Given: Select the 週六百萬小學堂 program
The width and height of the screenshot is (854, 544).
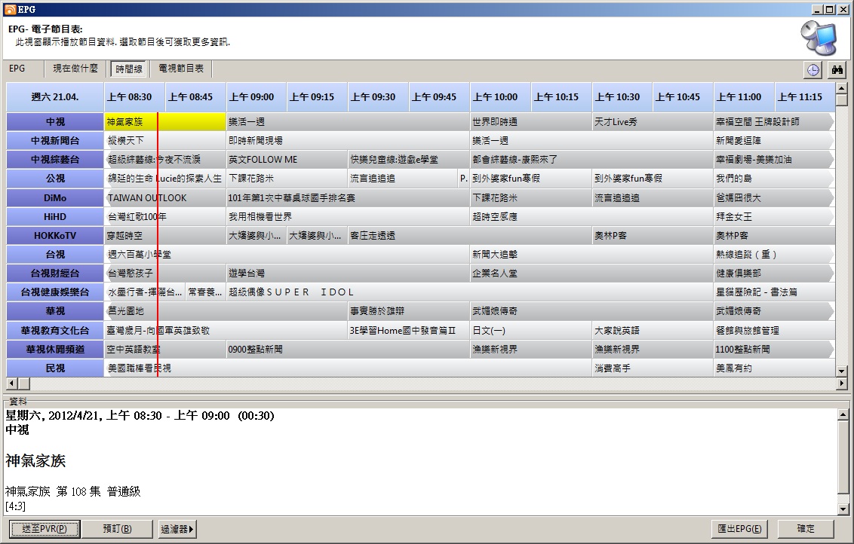Looking at the screenshot, I should tap(287, 255).
